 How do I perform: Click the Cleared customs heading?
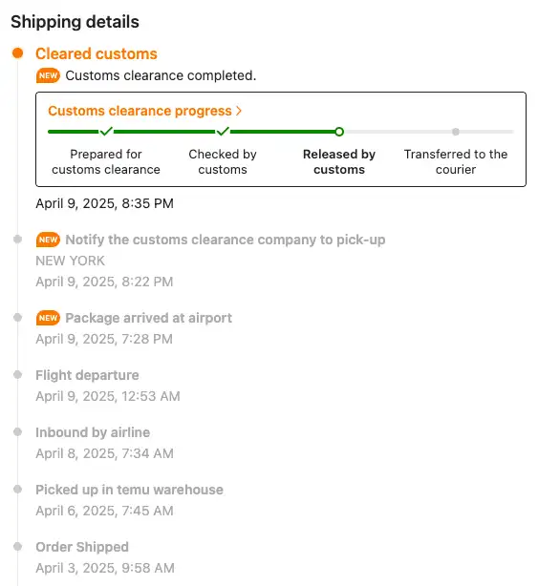click(x=97, y=53)
